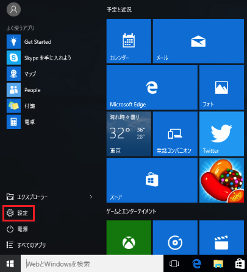Open the メール mail tile

coord(198,41)
